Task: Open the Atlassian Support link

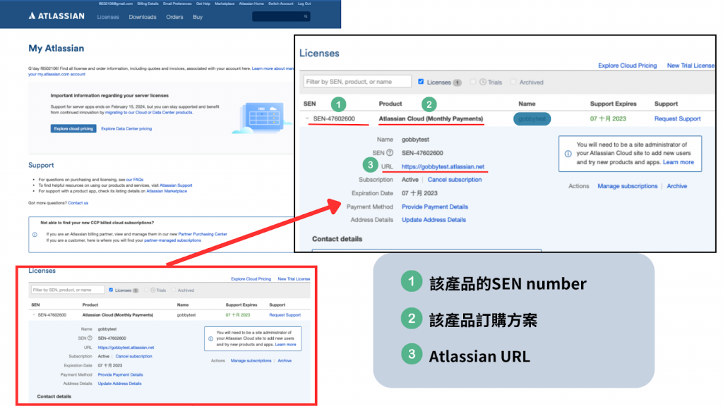Action: click(x=176, y=185)
